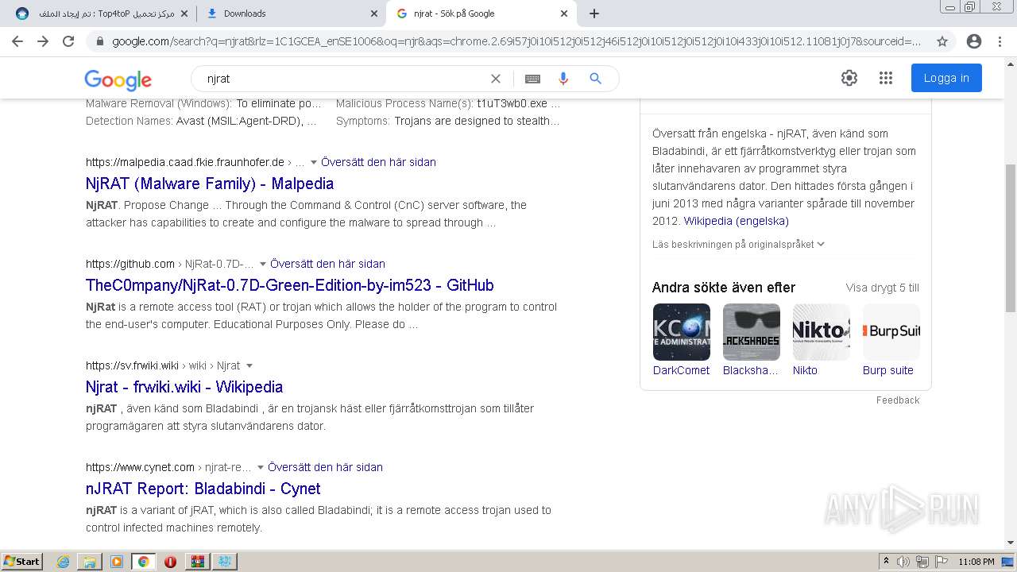Click into the njrat search field

[342, 79]
